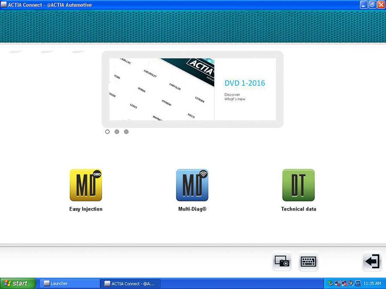Select the ACTIA Connect taskbar item
386x289 pixels.
pyautogui.click(x=130, y=283)
